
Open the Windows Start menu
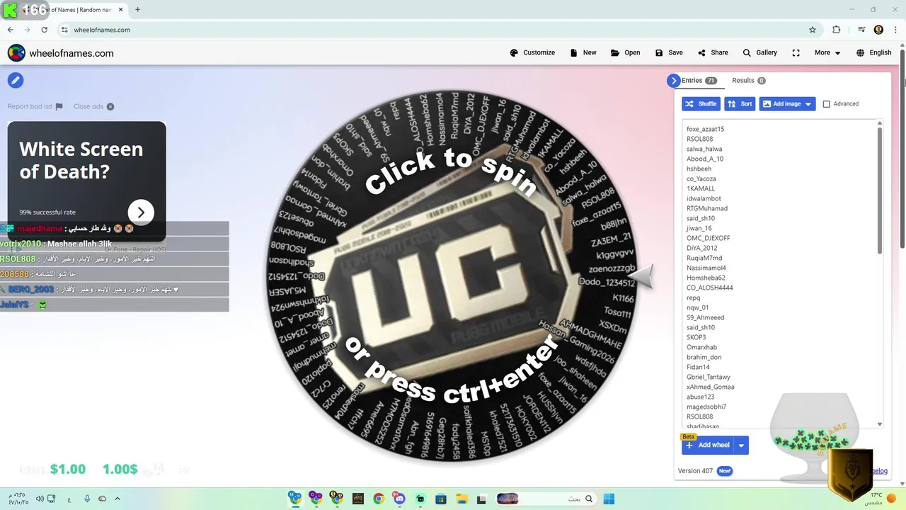[x=609, y=499]
